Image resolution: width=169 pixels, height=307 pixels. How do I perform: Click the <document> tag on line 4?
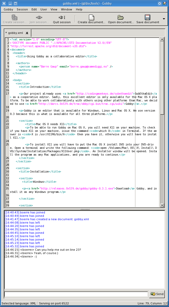17,50
